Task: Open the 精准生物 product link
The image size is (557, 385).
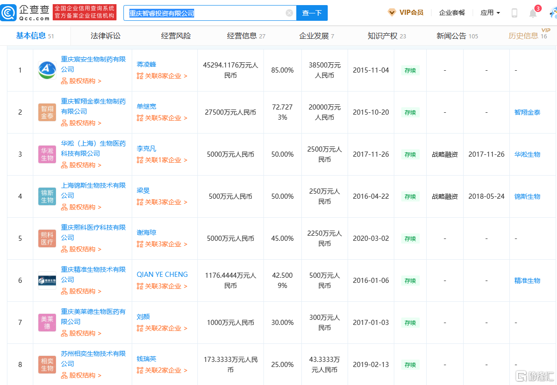Action: pyautogui.click(x=527, y=281)
